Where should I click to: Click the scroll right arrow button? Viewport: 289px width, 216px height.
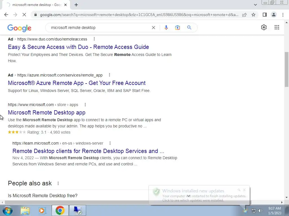pos(282,202)
